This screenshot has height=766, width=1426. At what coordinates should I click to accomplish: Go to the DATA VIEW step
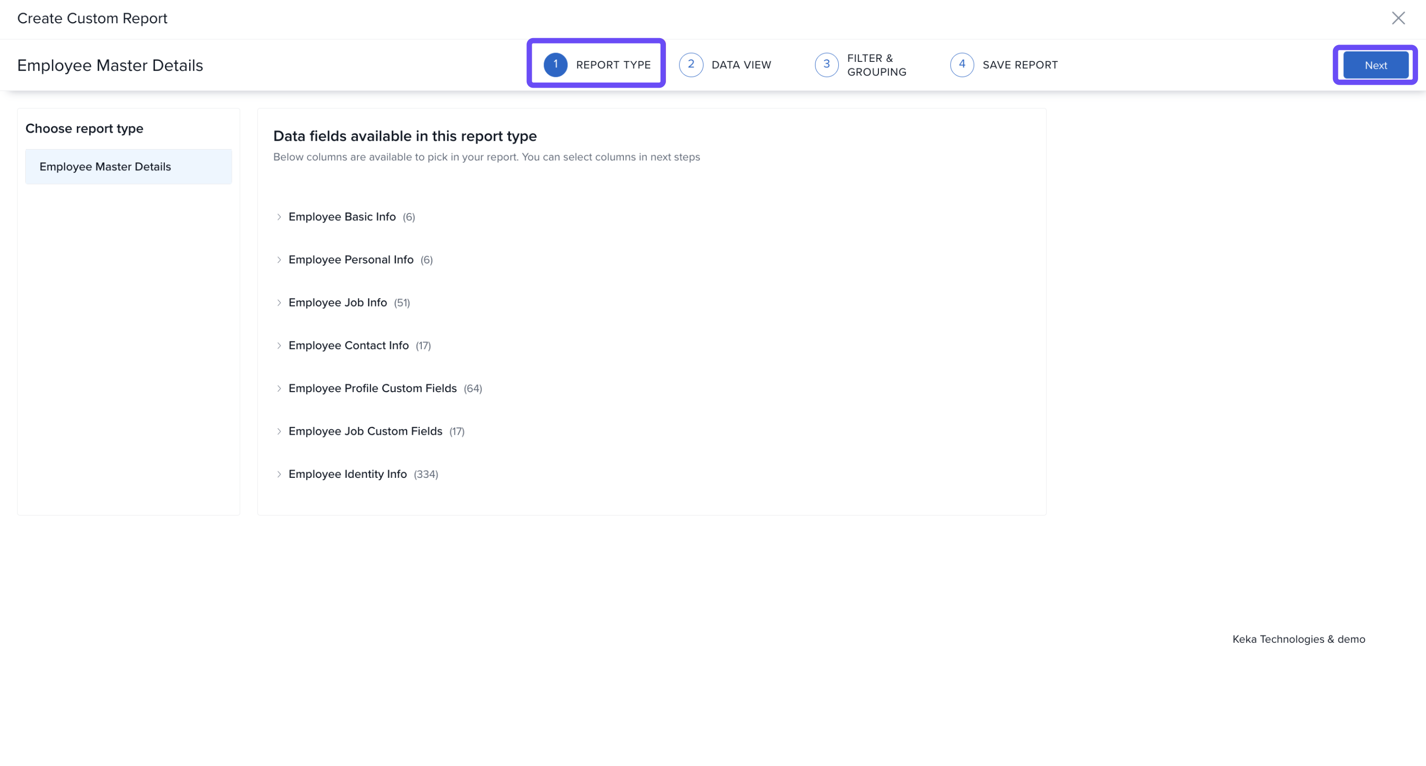(x=741, y=65)
